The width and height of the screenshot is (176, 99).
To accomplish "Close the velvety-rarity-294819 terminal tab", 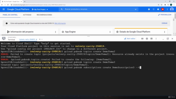I will click(x=36, y=39).
